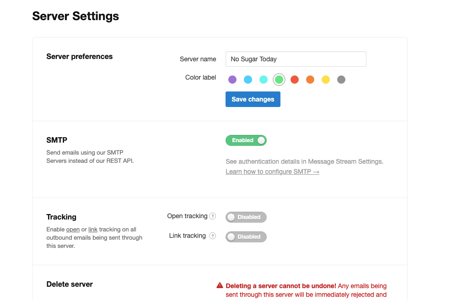
Task: Select the orange color label
Action: coord(310,80)
